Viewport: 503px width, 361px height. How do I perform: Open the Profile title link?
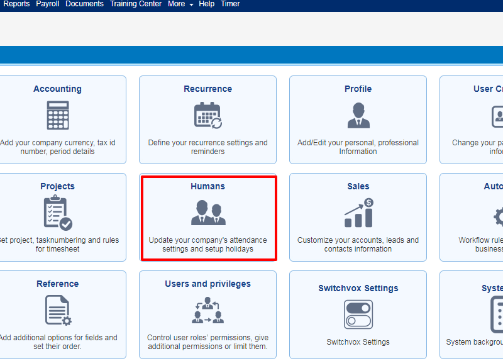click(x=358, y=89)
